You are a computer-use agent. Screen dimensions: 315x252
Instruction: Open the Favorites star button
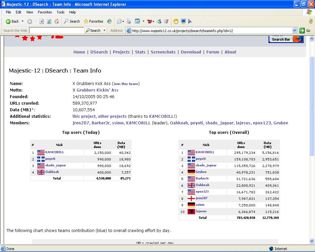pos(94,21)
